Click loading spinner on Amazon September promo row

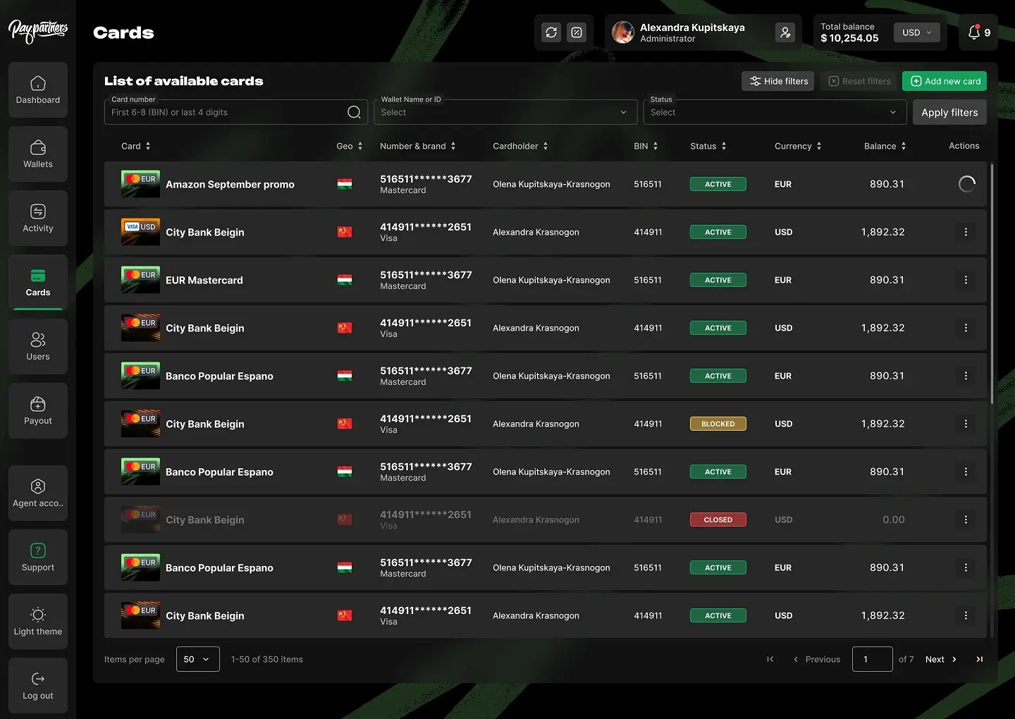point(967,184)
